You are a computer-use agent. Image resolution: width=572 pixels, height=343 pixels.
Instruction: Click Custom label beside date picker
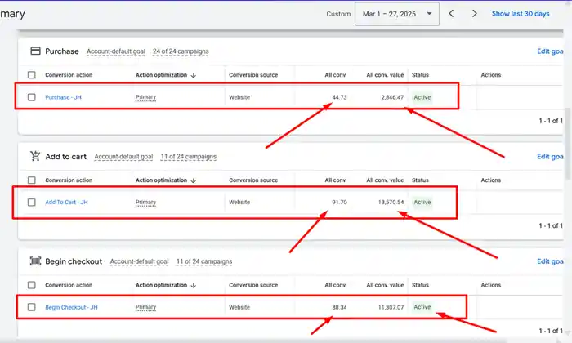click(338, 14)
